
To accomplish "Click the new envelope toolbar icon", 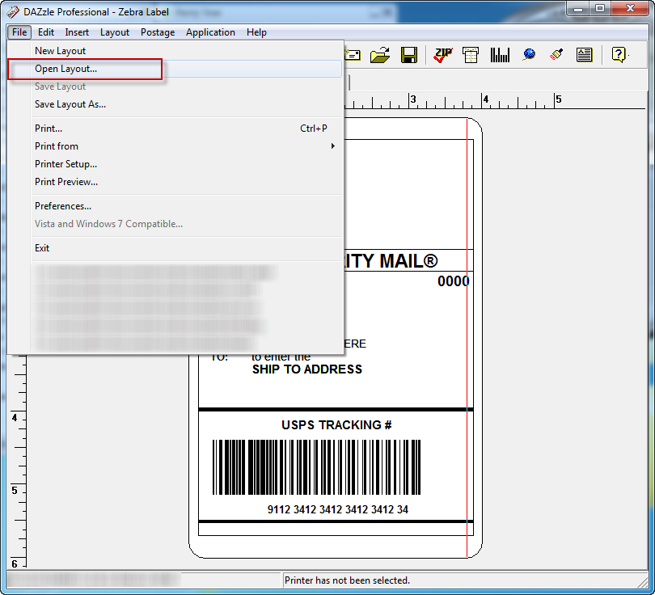I will pos(353,55).
